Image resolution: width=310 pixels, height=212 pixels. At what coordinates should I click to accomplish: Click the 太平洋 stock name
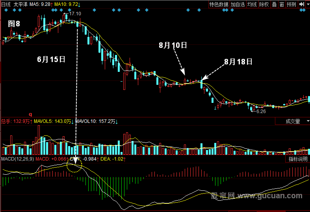pyautogui.click(x=20, y=4)
